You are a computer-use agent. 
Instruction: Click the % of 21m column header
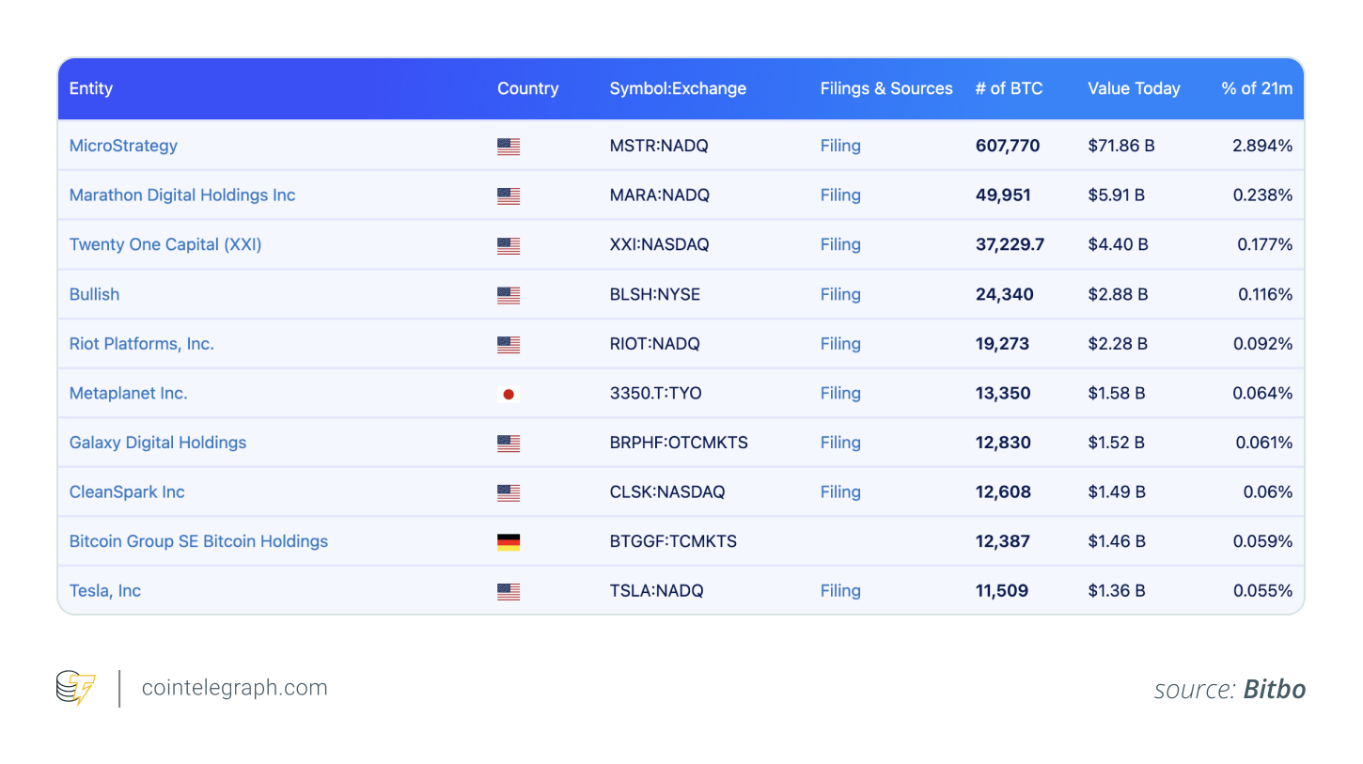[x=1257, y=88]
